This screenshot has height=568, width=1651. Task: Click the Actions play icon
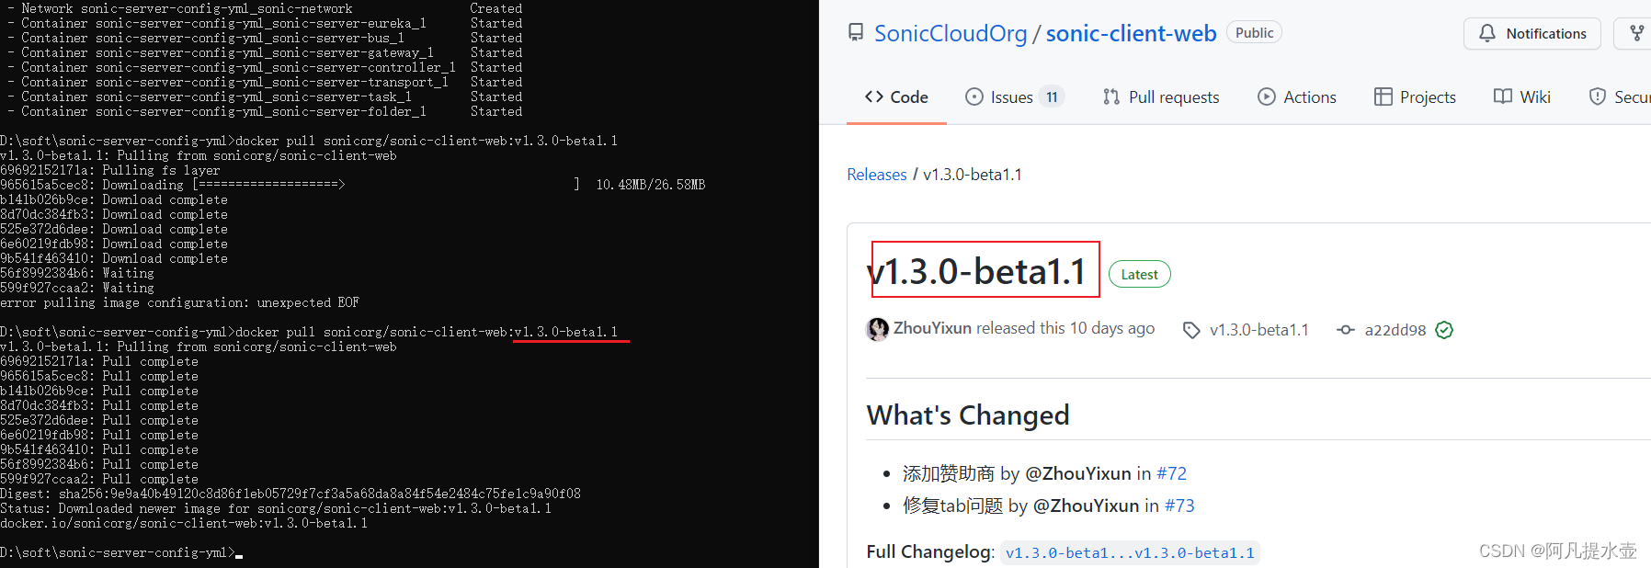[1267, 97]
